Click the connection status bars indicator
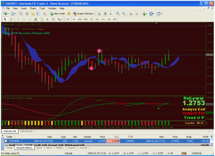The width and height of the screenshot is (215, 156). [184, 153]
